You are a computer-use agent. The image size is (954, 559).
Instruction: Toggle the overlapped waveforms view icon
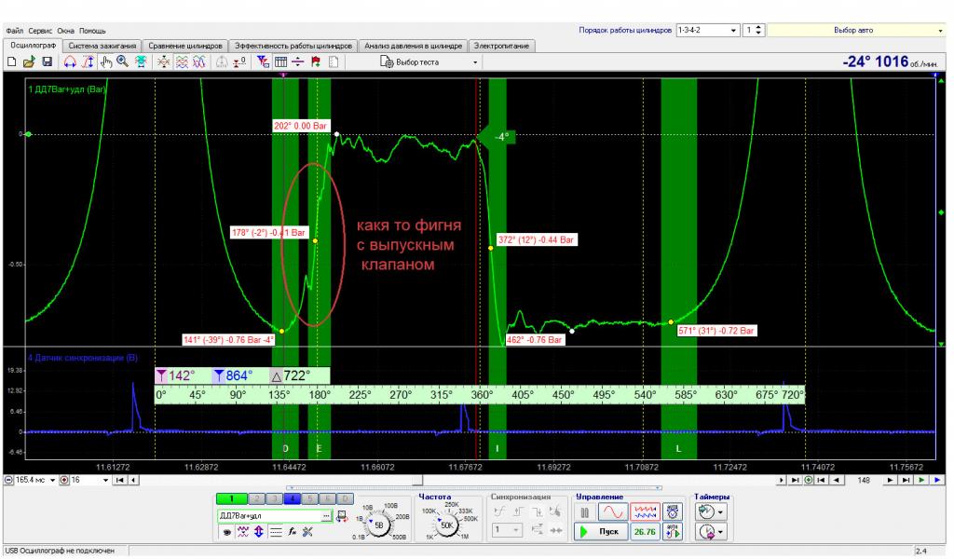pos(199,62)
